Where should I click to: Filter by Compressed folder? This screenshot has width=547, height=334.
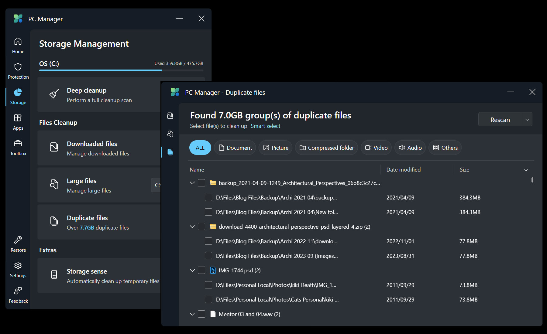[326, 148]
